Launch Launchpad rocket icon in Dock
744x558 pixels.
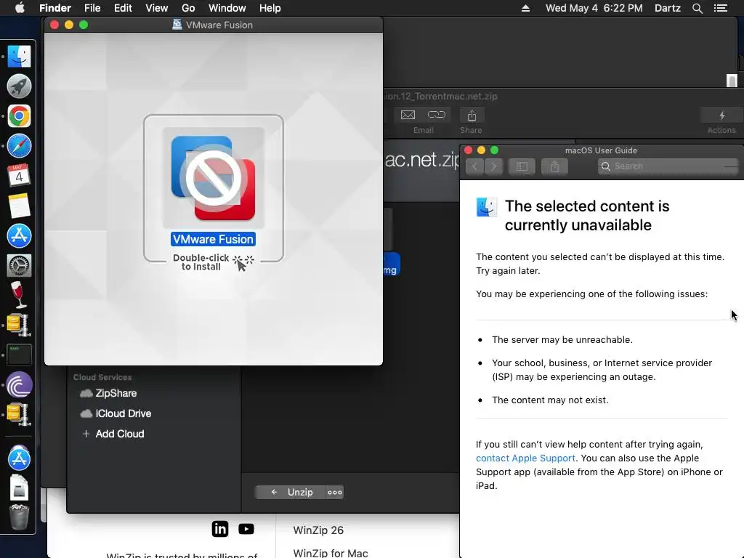19,86
